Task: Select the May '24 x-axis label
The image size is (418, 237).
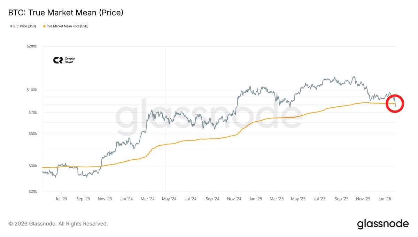Action: [x=169, y=199]
